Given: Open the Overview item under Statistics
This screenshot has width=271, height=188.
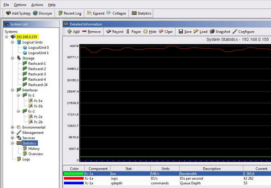Looking at the screenshot, I should (36, 154).
